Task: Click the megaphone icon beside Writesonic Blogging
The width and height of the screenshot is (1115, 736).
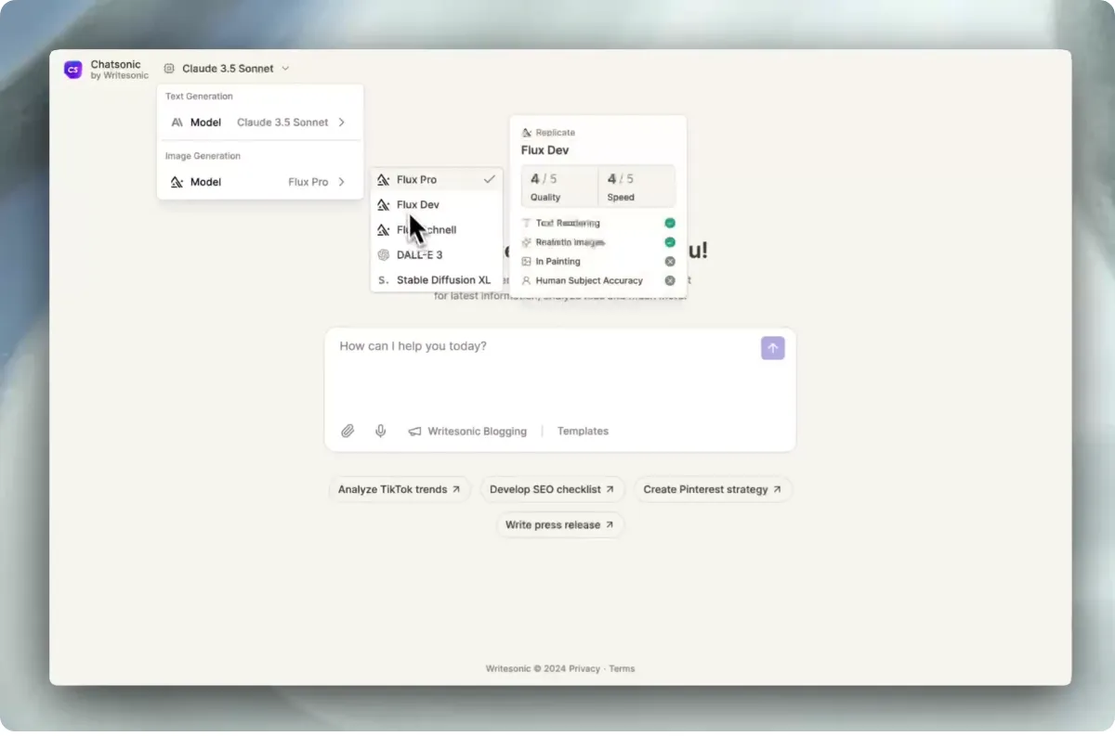Action: pos(414,432)
